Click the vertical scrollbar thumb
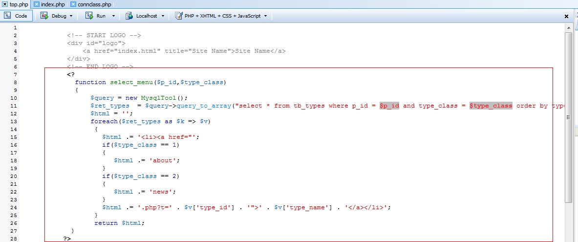The image size is (578, 242). 568,117
